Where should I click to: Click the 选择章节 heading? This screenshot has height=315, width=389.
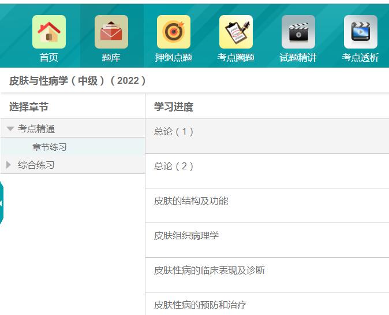(29, 107)
